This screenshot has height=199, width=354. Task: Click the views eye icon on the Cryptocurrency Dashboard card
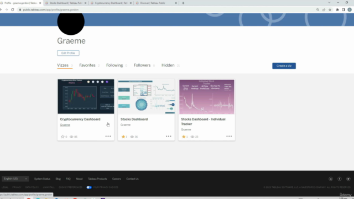(x=71, y=137)
